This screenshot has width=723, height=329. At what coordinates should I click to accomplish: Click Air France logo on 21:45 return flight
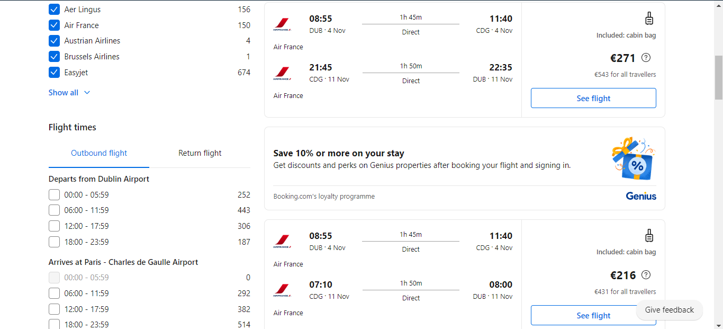coord(282,73)
